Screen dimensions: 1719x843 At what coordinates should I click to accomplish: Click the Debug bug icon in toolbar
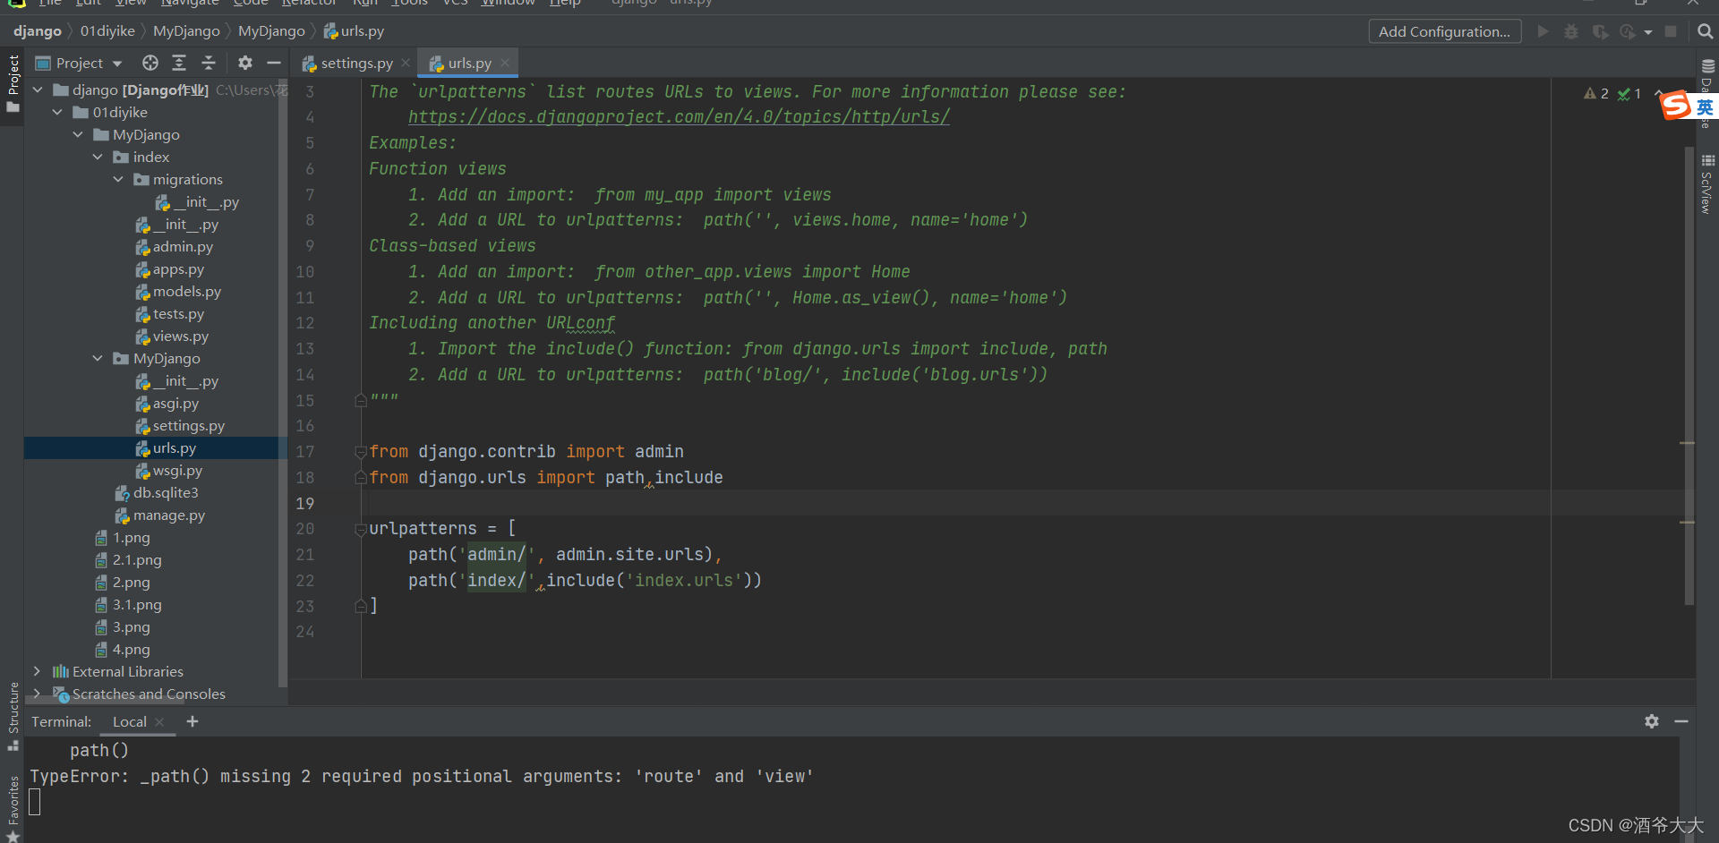pos(1571,31)
